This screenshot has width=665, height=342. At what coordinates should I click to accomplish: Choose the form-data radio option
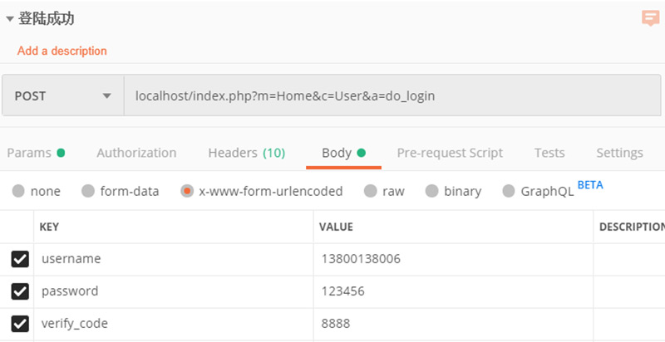coord(88,191)
